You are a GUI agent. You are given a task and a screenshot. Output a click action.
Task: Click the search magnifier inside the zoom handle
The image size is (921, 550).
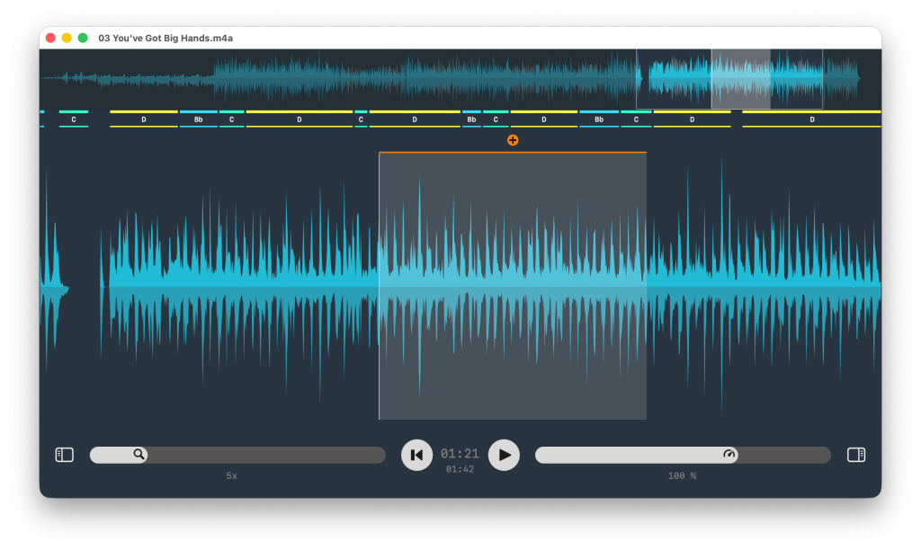pos(139,455)
